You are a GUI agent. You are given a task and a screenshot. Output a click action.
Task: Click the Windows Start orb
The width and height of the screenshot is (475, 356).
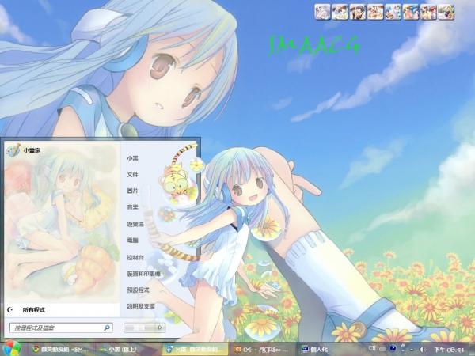pyautogui.click(x=10, y=349)
